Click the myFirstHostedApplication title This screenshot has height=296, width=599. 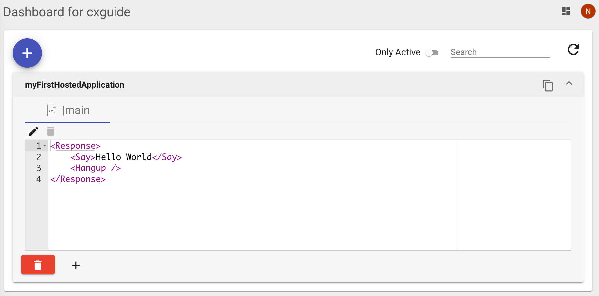point(75,85)
